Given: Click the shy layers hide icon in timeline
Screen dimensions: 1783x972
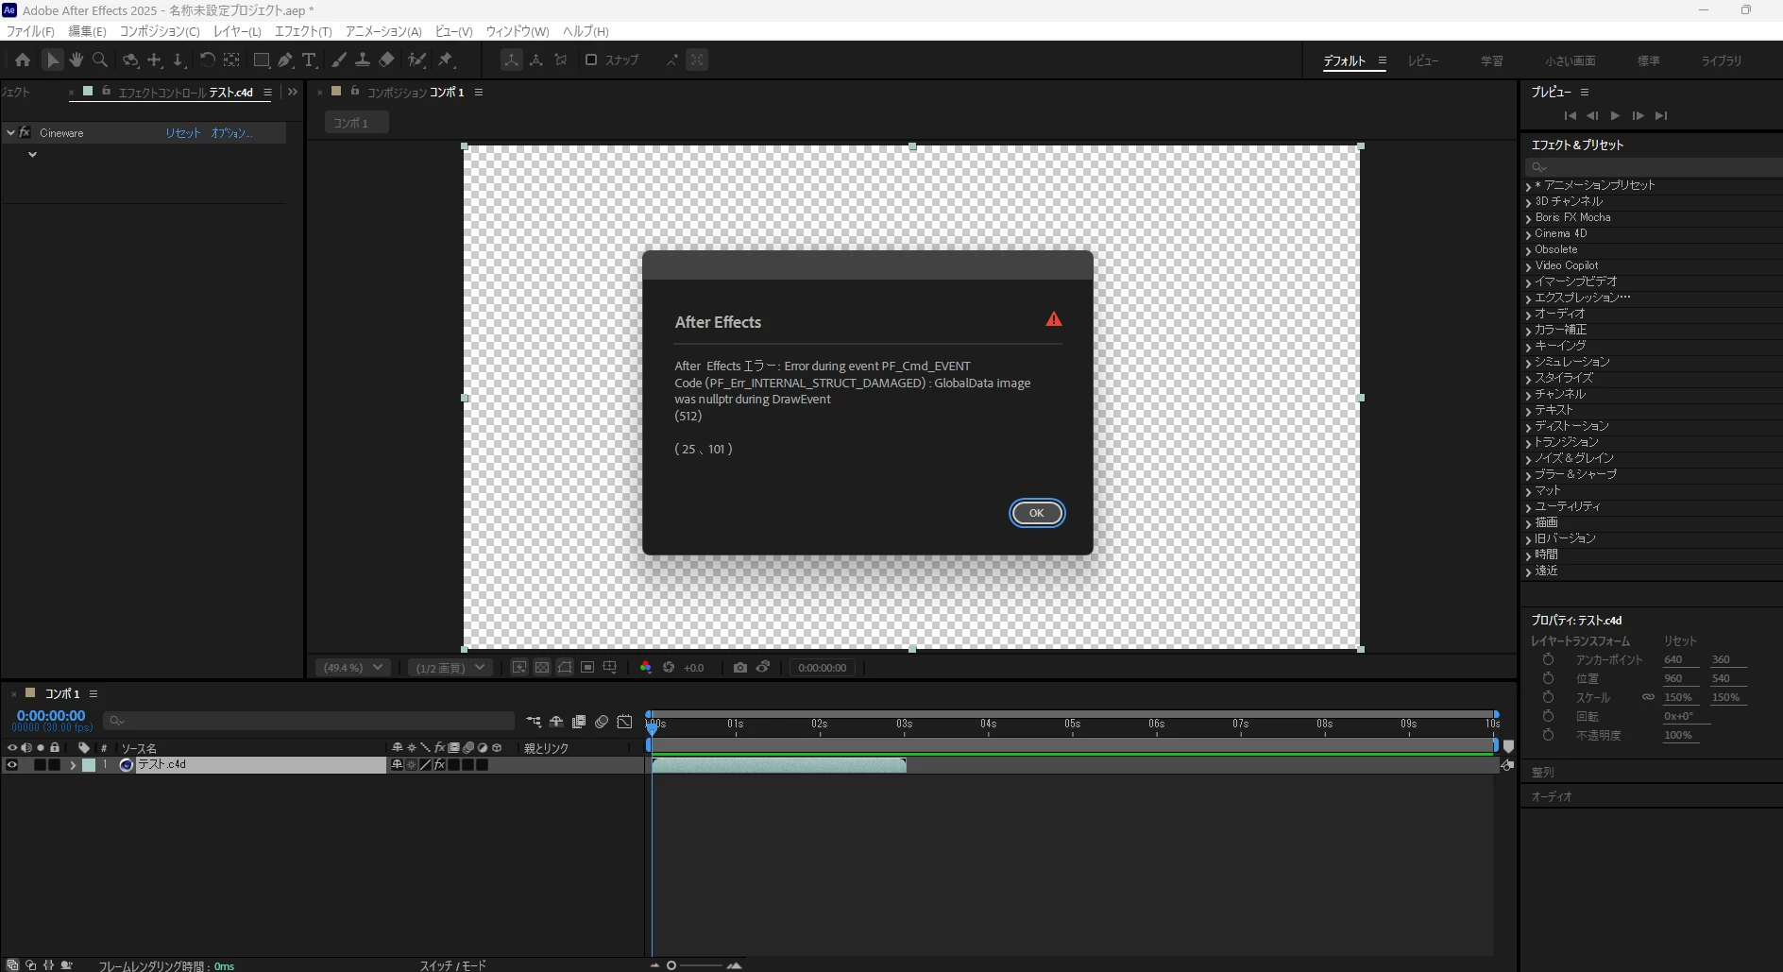Looking at the screenshot, I should (556, 722).
